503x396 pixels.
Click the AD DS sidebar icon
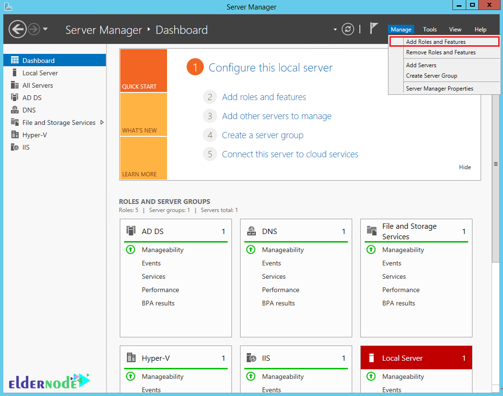point(15,97)
